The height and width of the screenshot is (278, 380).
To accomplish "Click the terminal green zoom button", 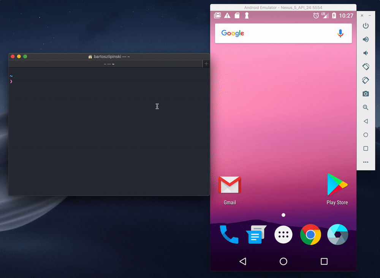I will point(25,57).
